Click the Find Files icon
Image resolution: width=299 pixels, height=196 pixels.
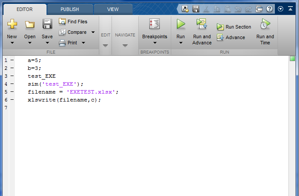[62, 22]
